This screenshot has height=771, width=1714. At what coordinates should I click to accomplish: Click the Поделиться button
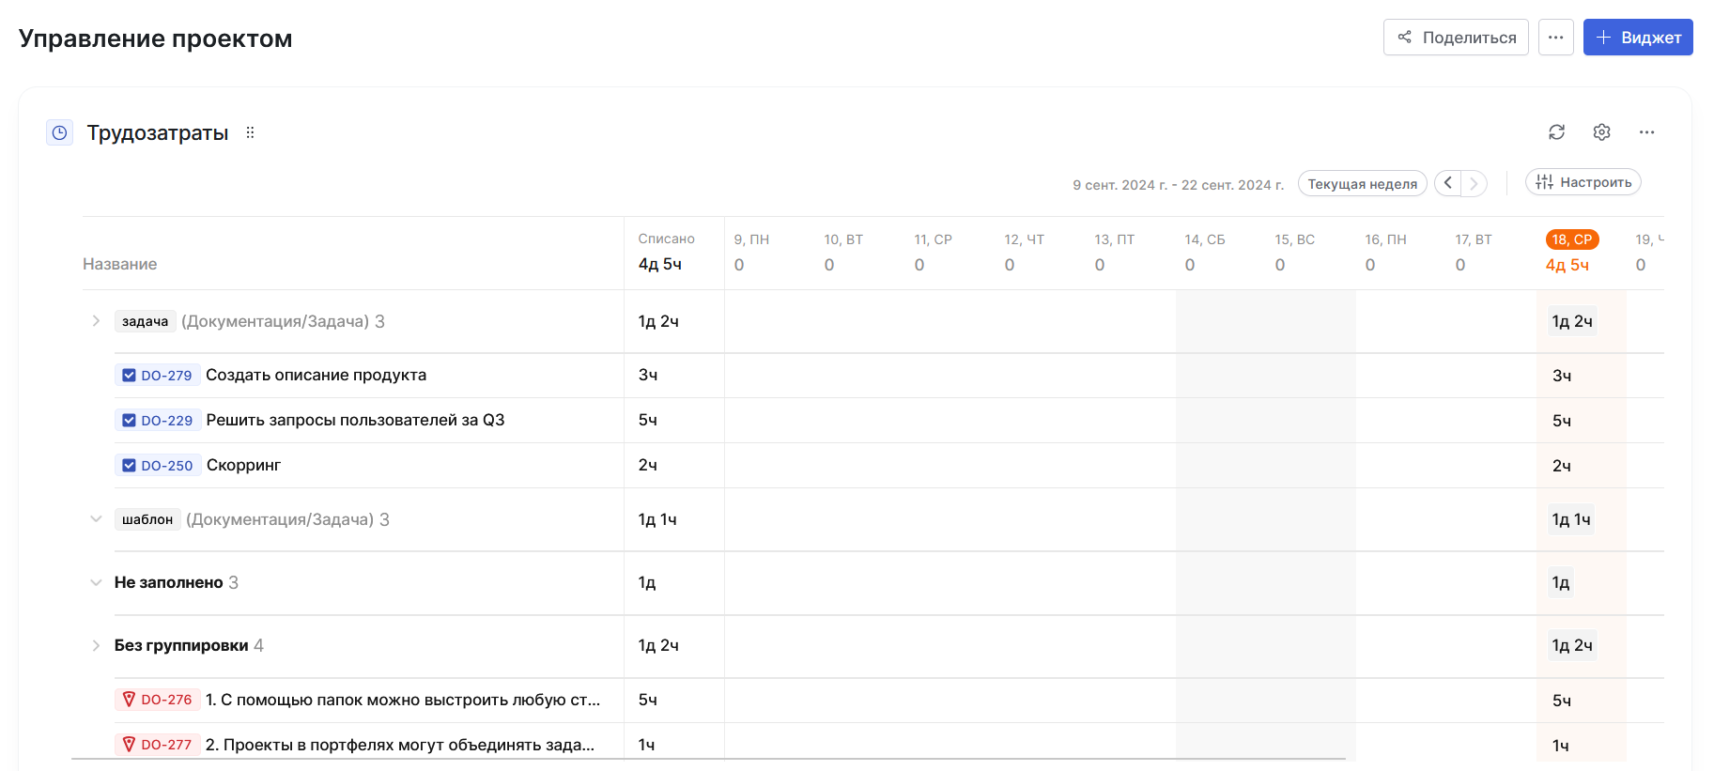[x=1455, y=38]
